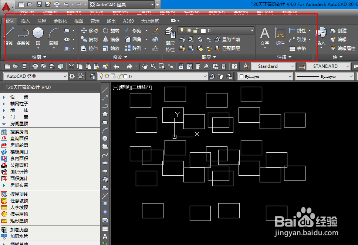Select the Arc (圆弧) tool
358x245 pixels.
tap(54, 37)
